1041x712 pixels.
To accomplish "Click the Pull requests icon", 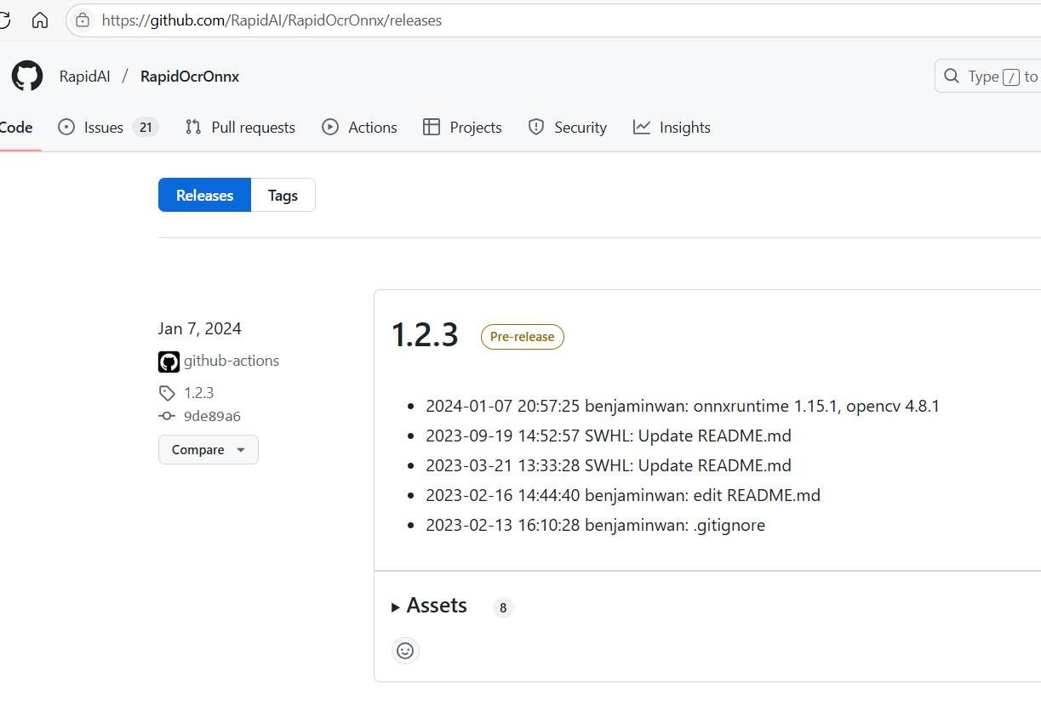I will [193, 127].
